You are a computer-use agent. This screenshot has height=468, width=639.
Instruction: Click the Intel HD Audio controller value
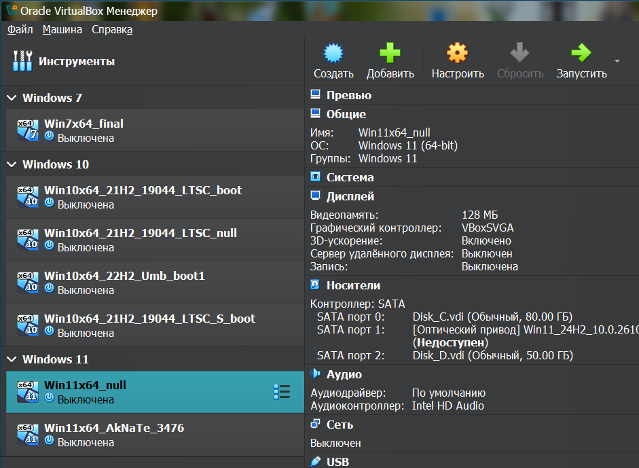(x=448, y=406)
